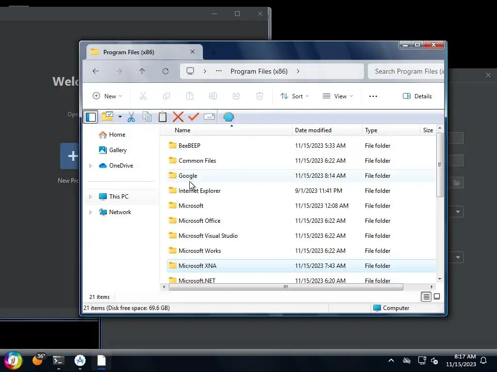Open the Start orb on the taskbar
The width and height of the screenshot is (497, 372).
[x=13, y=360]
